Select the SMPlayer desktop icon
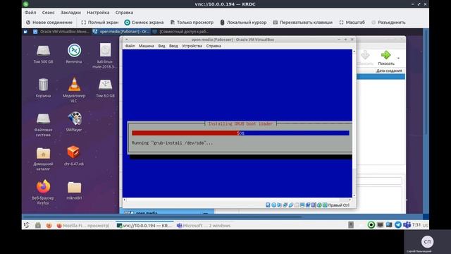This screenshot has width=451, height=254. point(74,121)
